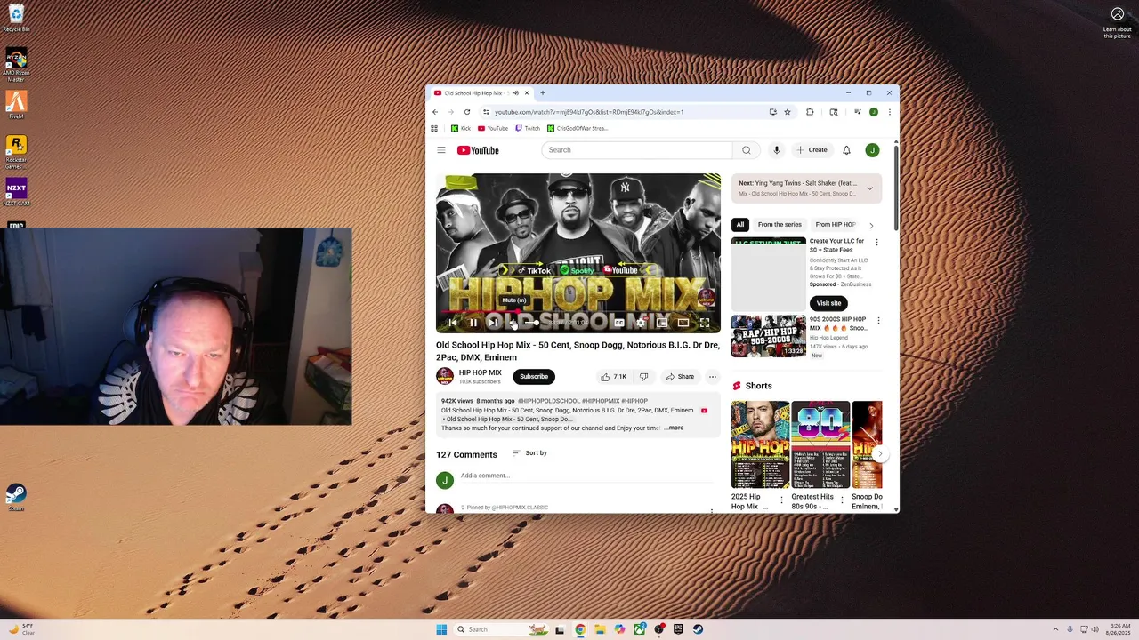
Task: Mute the video using the speaker icon
Action: [514, 323]
